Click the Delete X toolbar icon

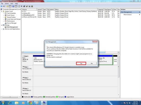(22, 6)
